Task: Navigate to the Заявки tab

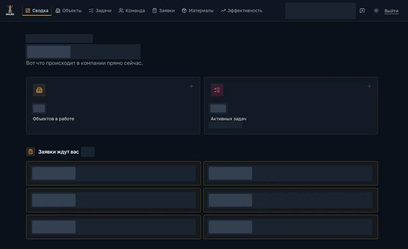Action: coord(164,11)
